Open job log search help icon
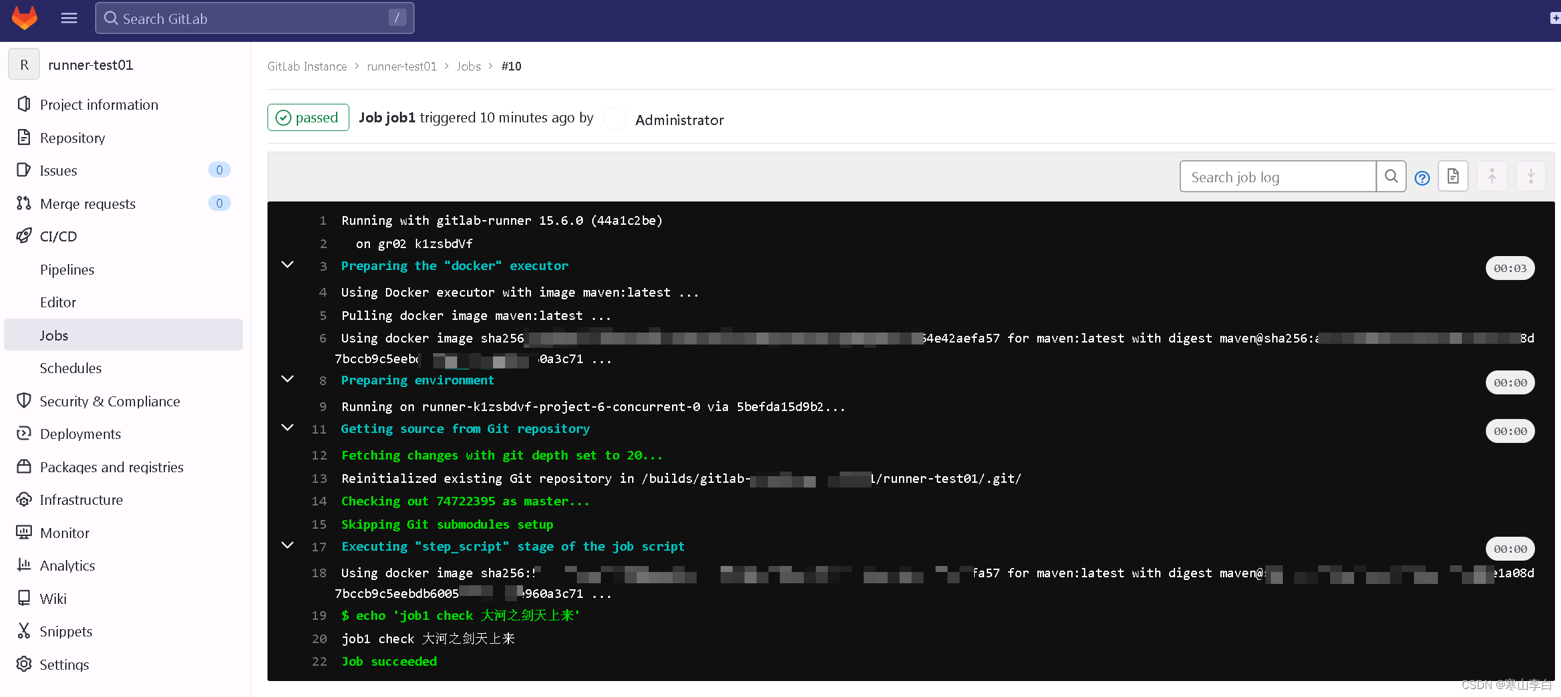 point(1422,178)
